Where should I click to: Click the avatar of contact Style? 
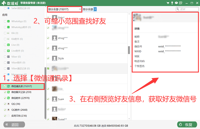click(55, 59)
